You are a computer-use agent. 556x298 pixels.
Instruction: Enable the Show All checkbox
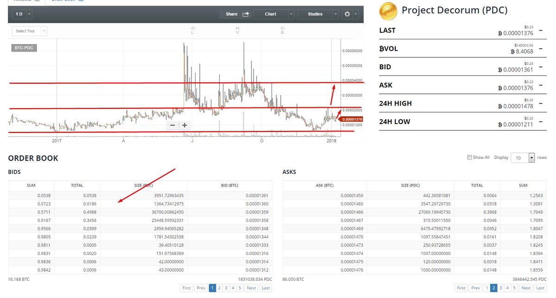[470, 157]
